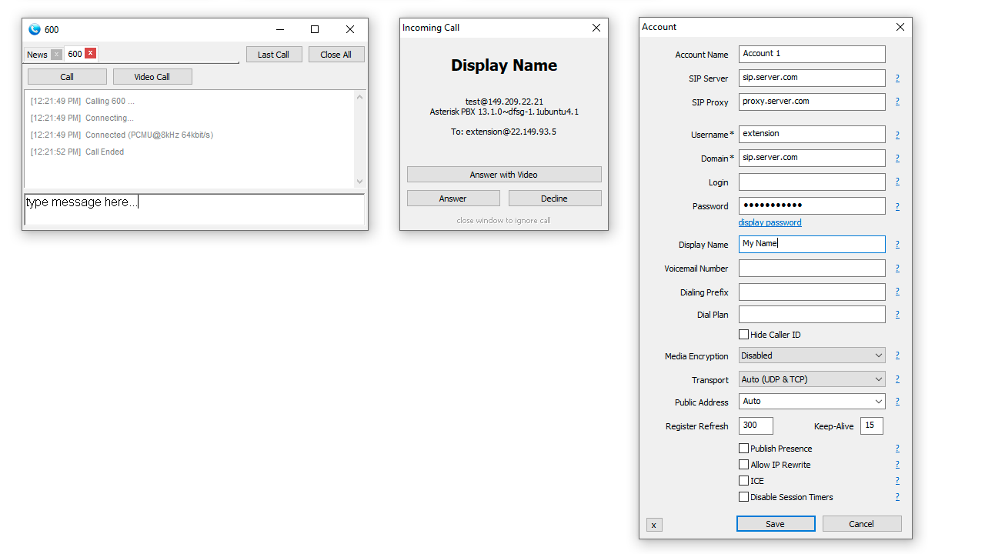The image size is (985, 554).
Task: Open help for the Password field
Action: [x=897, y=206]
